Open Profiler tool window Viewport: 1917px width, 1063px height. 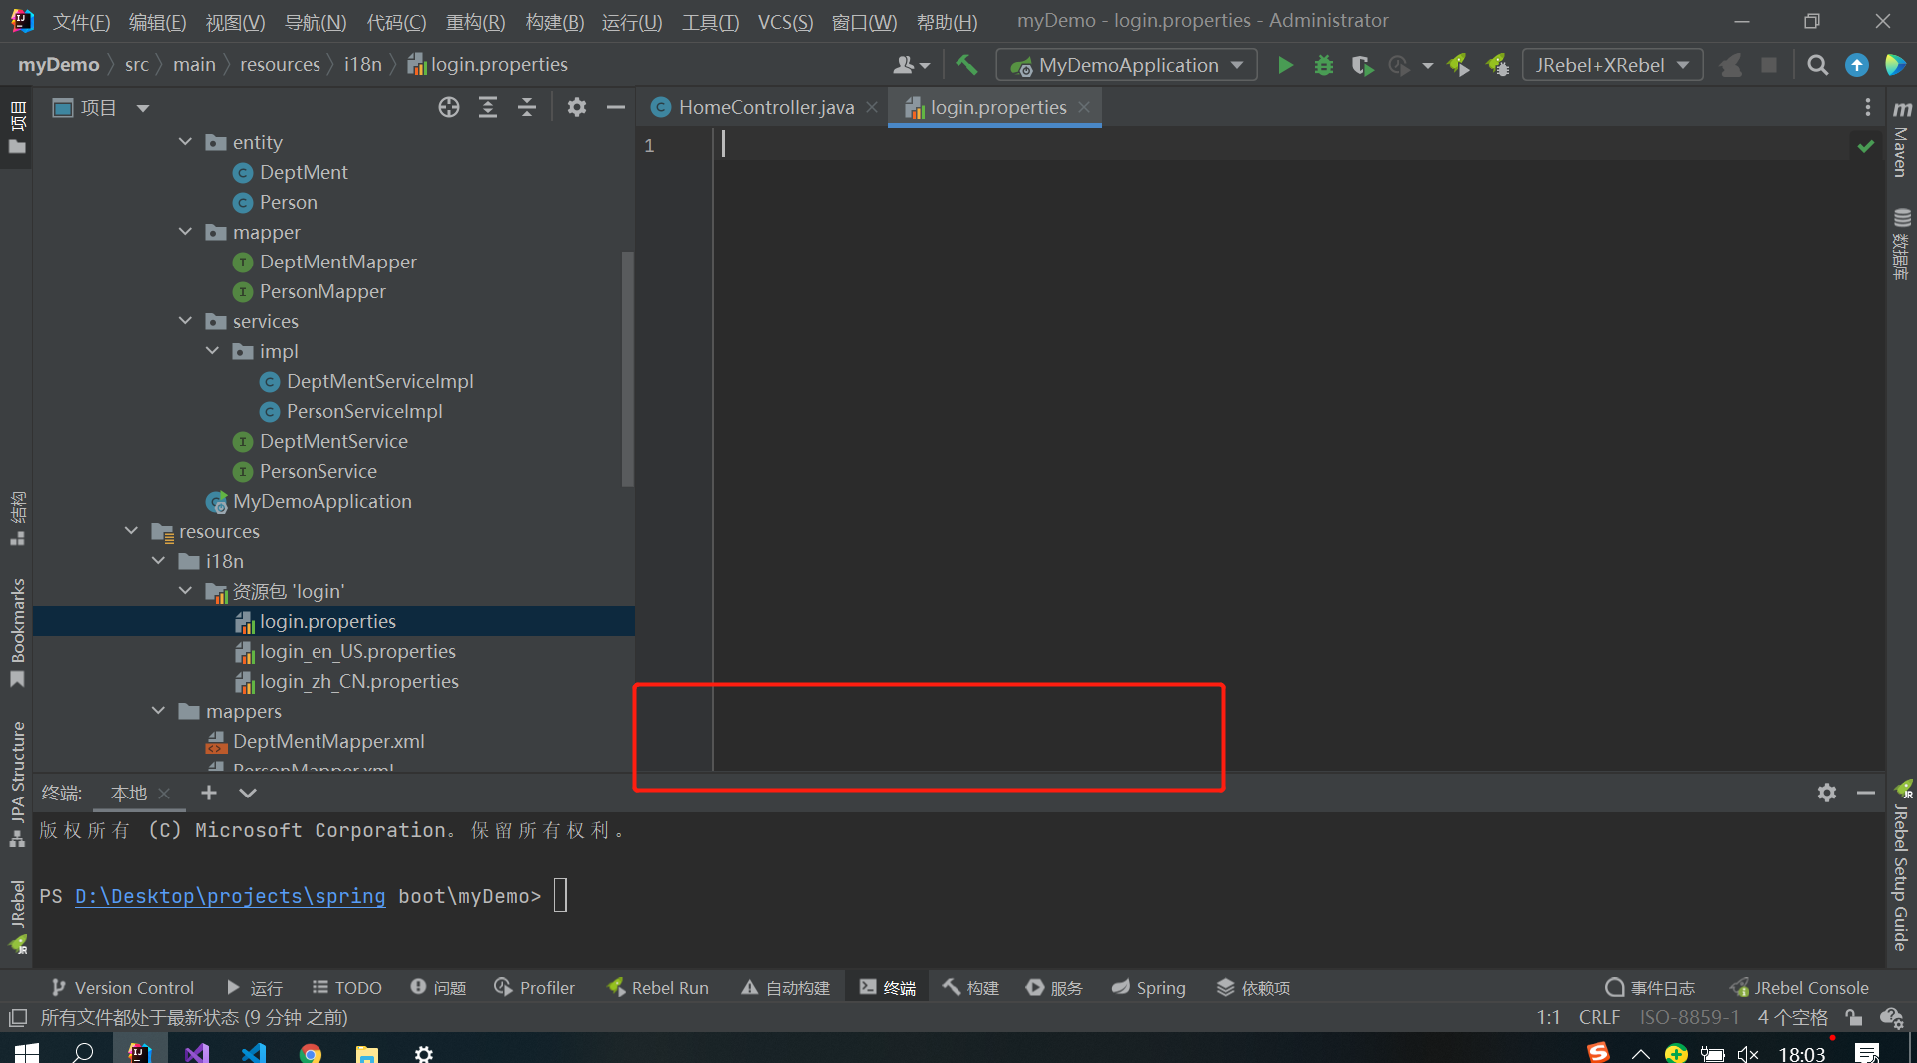pyautogui.click(x=535, y=988)
